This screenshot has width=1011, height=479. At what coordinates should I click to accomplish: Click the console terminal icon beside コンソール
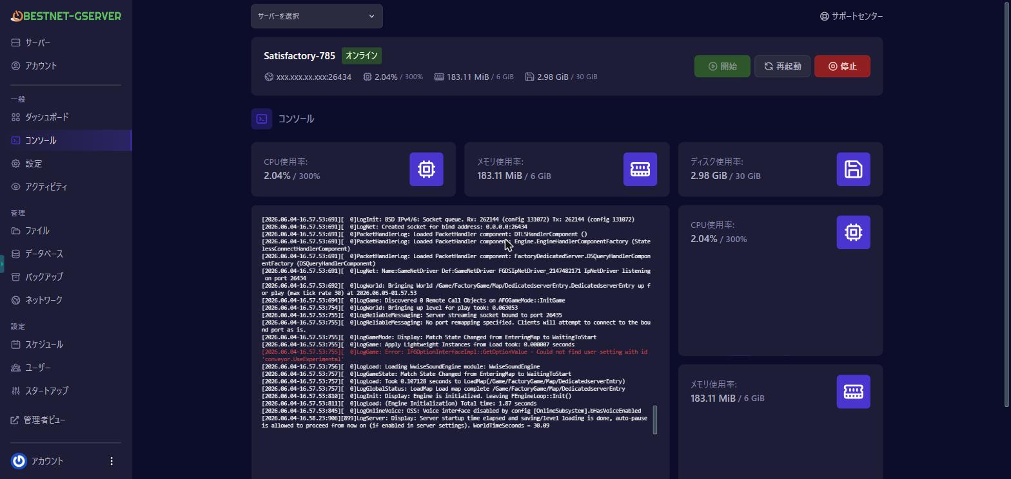(262, 119)
